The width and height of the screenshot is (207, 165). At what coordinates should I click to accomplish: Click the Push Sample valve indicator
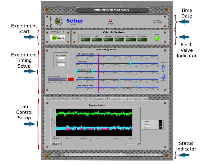(131, 40)
